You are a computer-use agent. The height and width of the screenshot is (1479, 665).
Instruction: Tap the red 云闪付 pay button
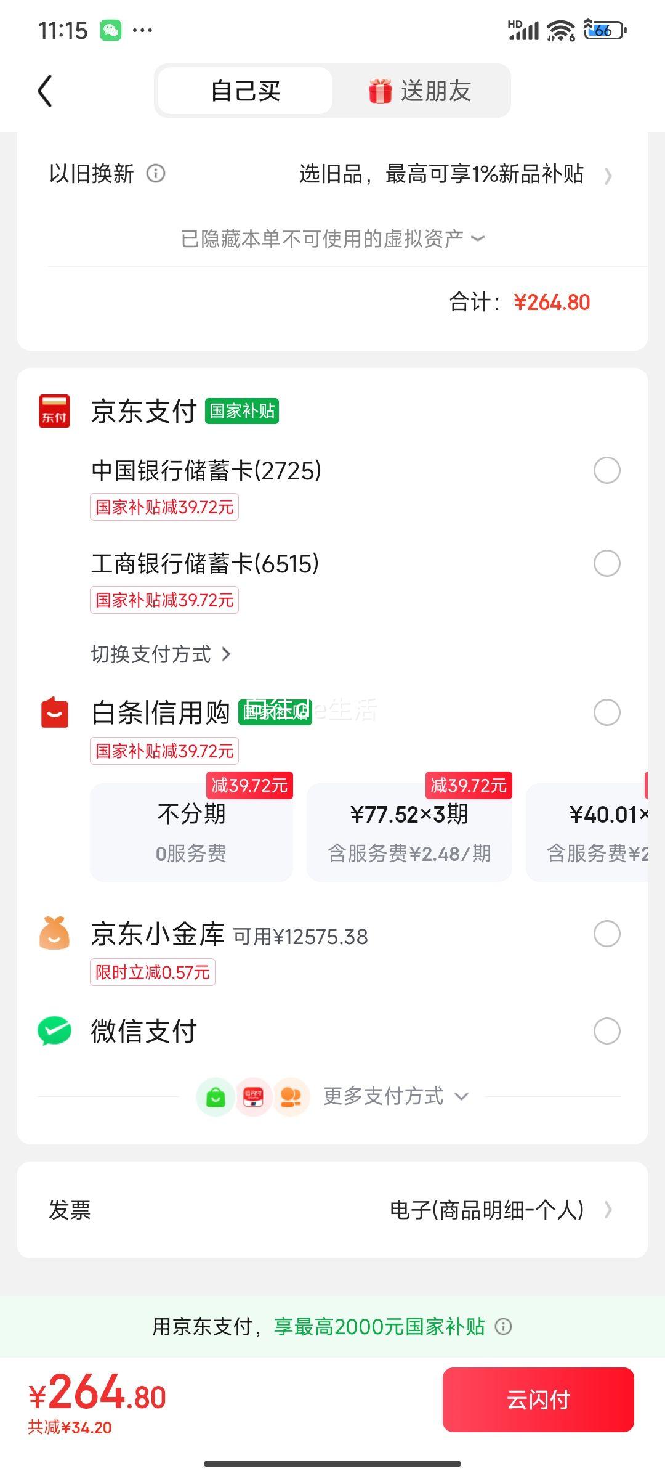click(x=538, y=1400)
